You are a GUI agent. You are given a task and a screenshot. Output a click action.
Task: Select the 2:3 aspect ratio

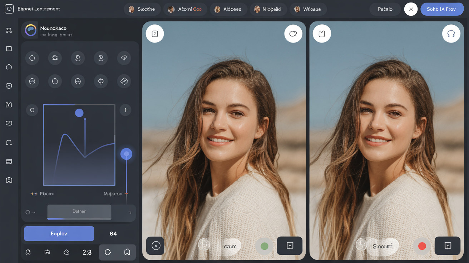pos(87,252)
